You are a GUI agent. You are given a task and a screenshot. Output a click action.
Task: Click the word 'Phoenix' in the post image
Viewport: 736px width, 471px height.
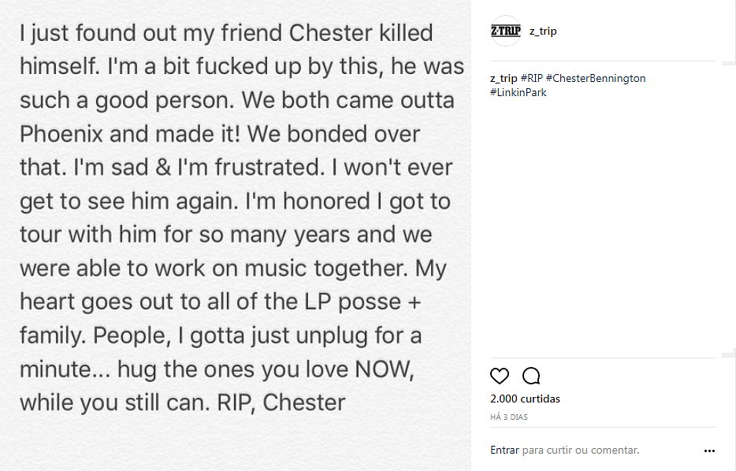(61, 134)
